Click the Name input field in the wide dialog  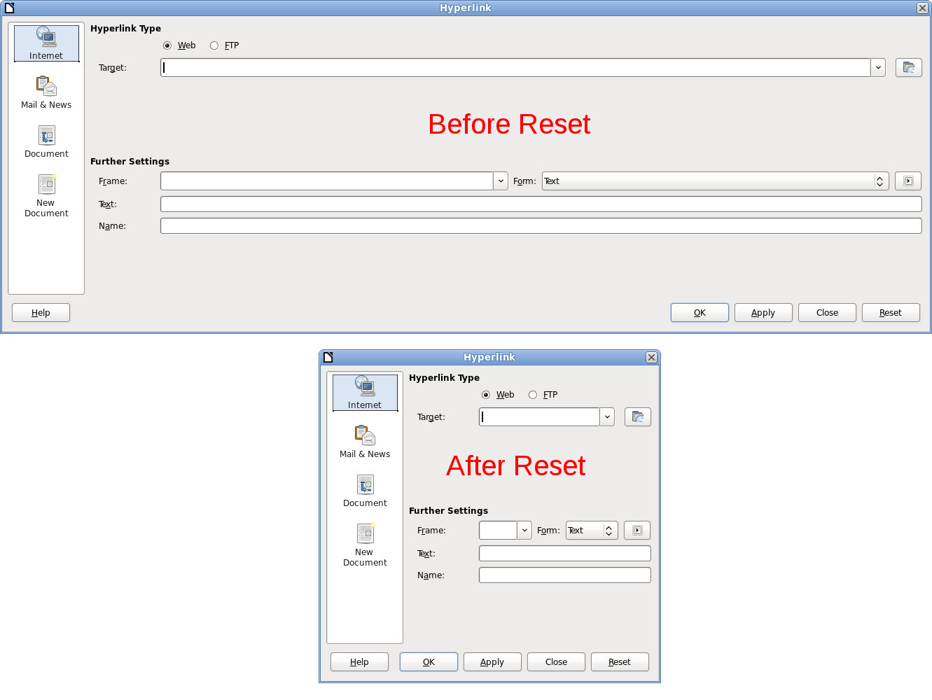coord(541,226)
